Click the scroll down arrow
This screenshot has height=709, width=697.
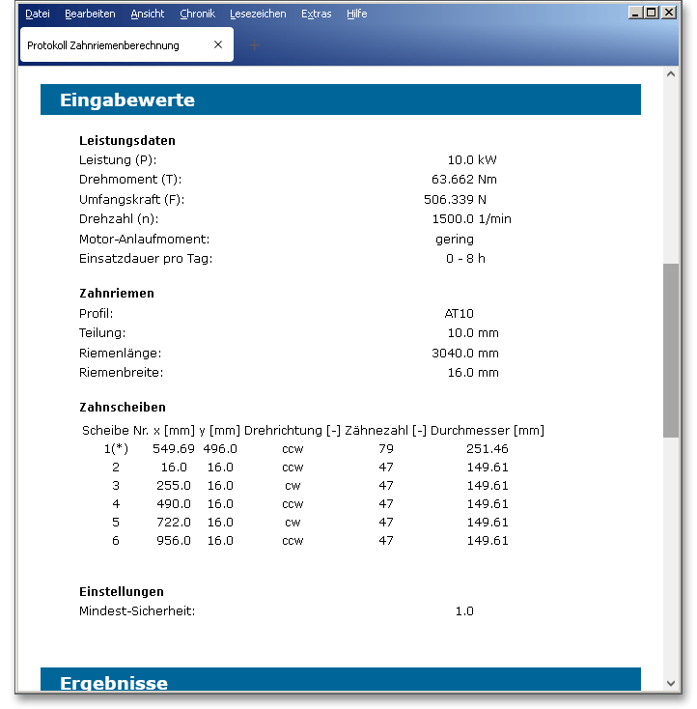tap(672, 683)
